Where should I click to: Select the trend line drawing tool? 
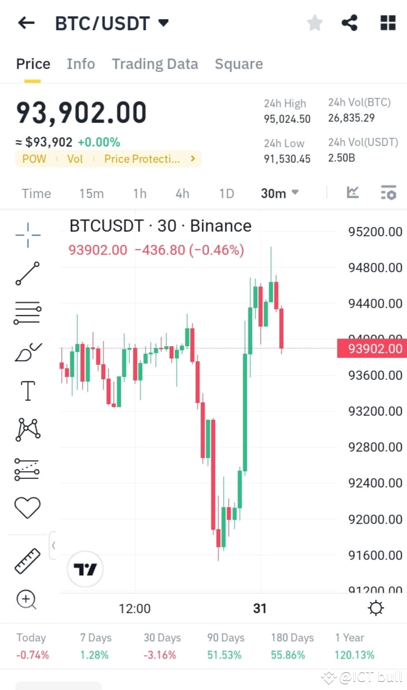click(x=27, y=273)
